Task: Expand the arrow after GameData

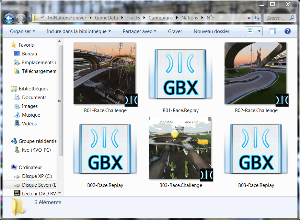Action: click(122, 18)
